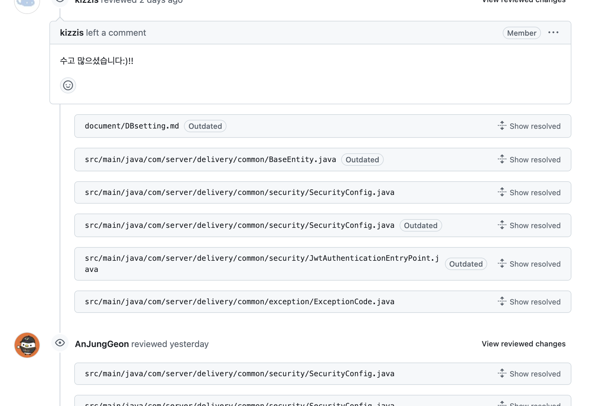Viewport: 609px width, 406px height.
Task: Open the three-dot comment options menu
Action: [x=553, y=33]
